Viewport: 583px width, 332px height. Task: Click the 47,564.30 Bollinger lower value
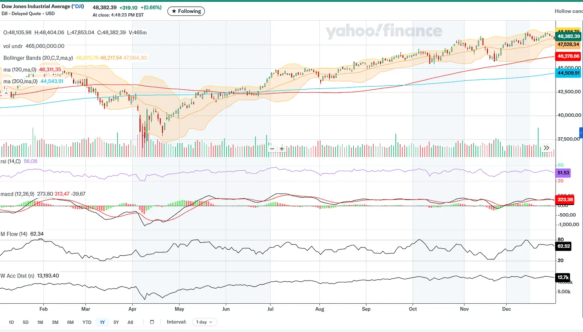135,58
